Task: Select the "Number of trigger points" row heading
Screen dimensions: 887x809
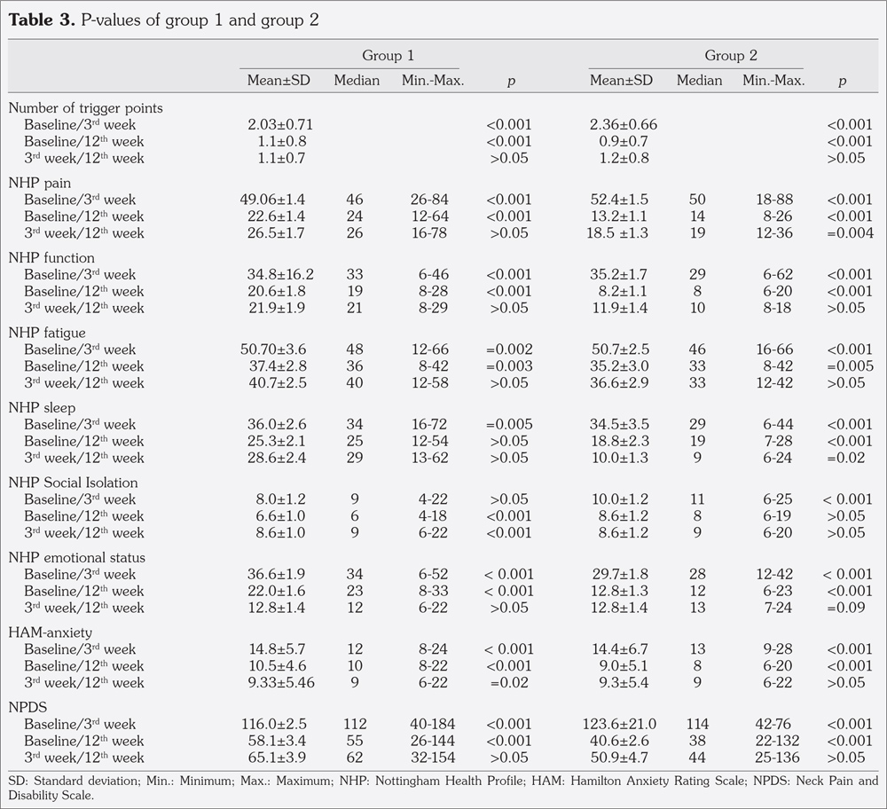Action: pyautogui.click(x=86, y=107)
